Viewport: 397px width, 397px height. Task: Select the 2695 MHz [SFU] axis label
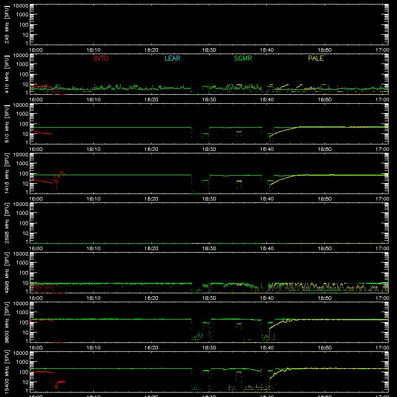coord(6,223)
